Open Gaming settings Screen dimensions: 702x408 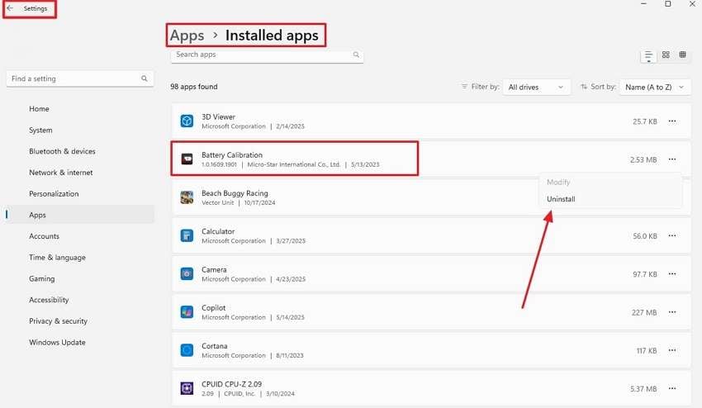tap(41, 278)
